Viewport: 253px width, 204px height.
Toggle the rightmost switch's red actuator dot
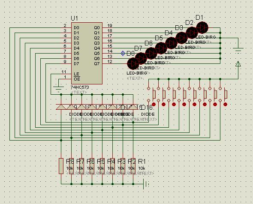(x=225, y=104)
